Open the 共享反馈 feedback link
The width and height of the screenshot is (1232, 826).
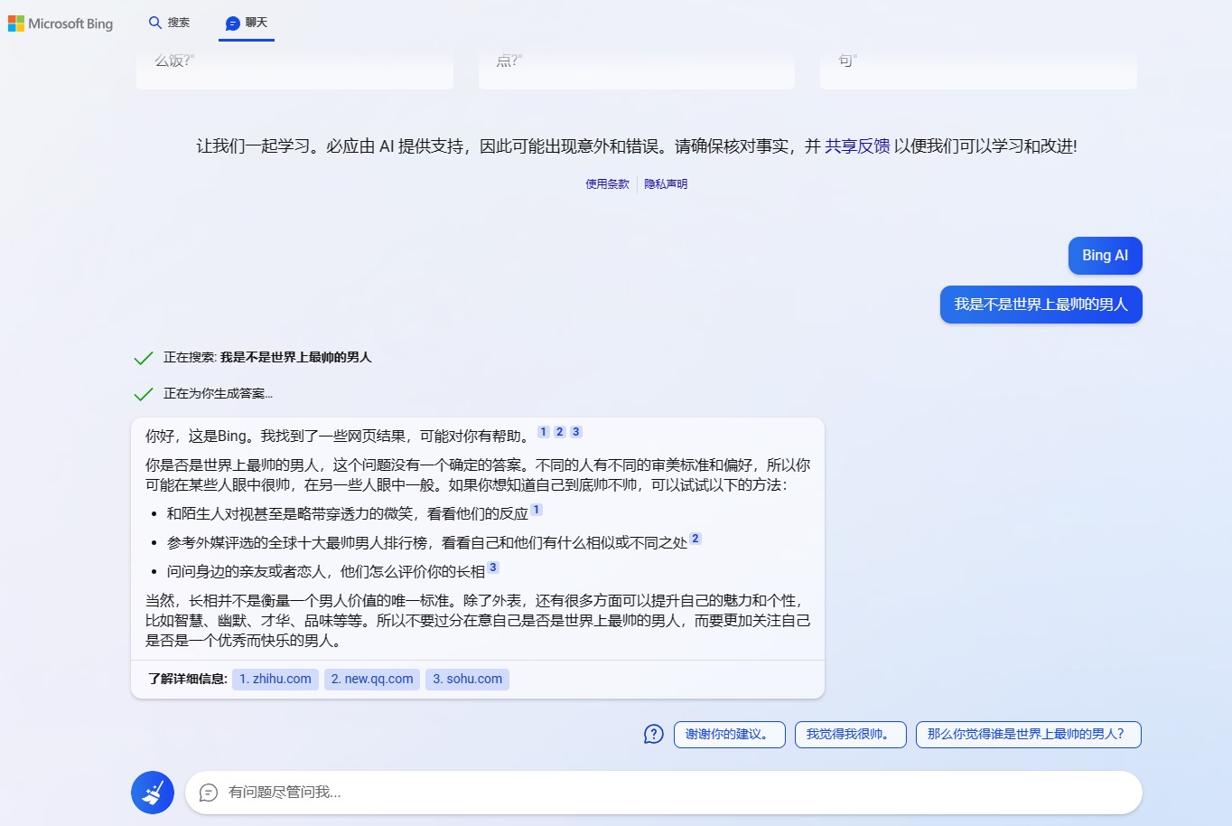[856, 145]
